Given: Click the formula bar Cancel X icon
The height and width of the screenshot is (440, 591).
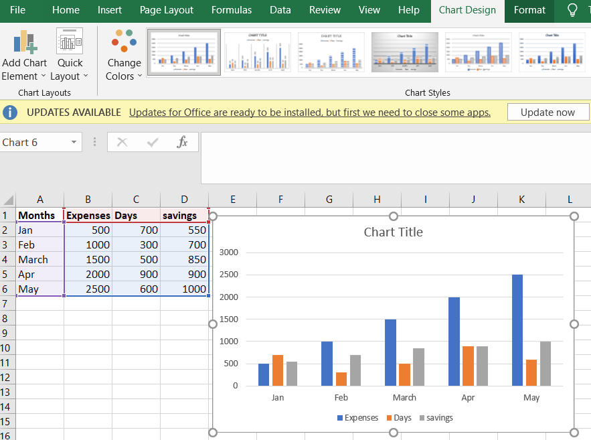Looking at the screenshot, I should [x=122, y=142].
